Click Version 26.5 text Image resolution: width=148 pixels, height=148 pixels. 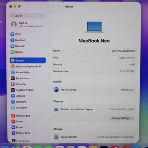click(127, 90)
